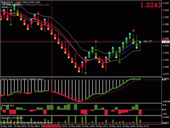This screenshot has height=128, width=170.
Task: Click the '25 May 13:00' time axis label
Action: coord(88,126)
